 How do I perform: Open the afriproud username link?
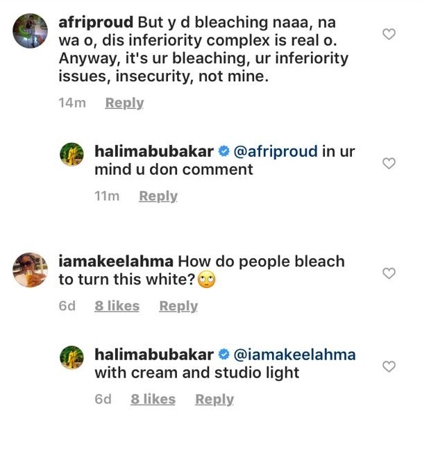tap(96, 22)
